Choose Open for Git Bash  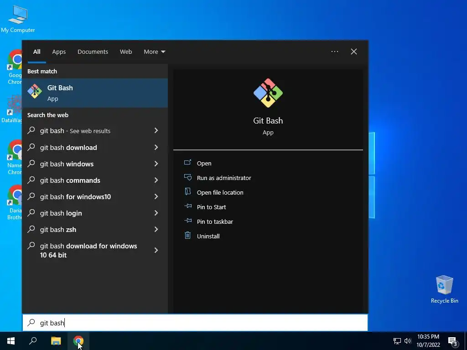(x=204, y=163)
